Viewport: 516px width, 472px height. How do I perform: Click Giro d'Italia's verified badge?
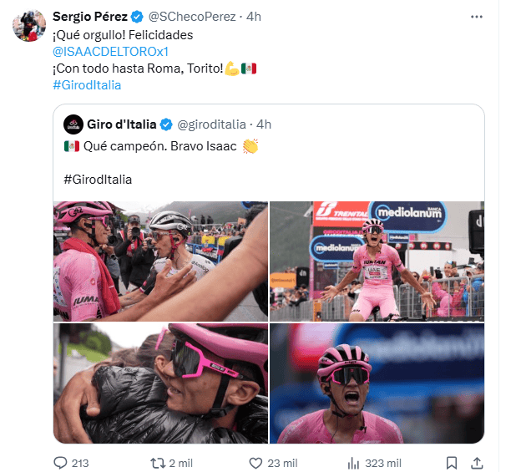click(x=165, y=124)
